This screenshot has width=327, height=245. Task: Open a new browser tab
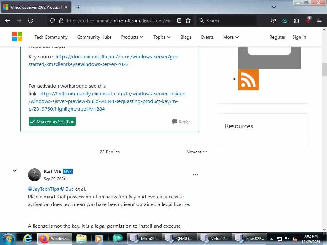[78, 7]
